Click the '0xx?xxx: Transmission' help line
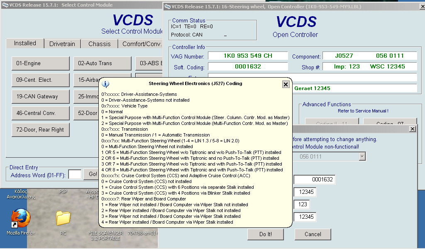This screenshot has width=425, height=249. [125, 129]
